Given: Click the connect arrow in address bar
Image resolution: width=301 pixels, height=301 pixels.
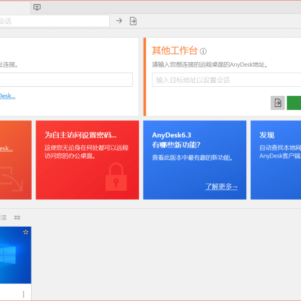Looking at the screenshot, I should click(119, 21).
